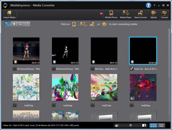Filter library to photos only
The width and height of the screenshot is (172, 130).
click(x=21, y=24)
